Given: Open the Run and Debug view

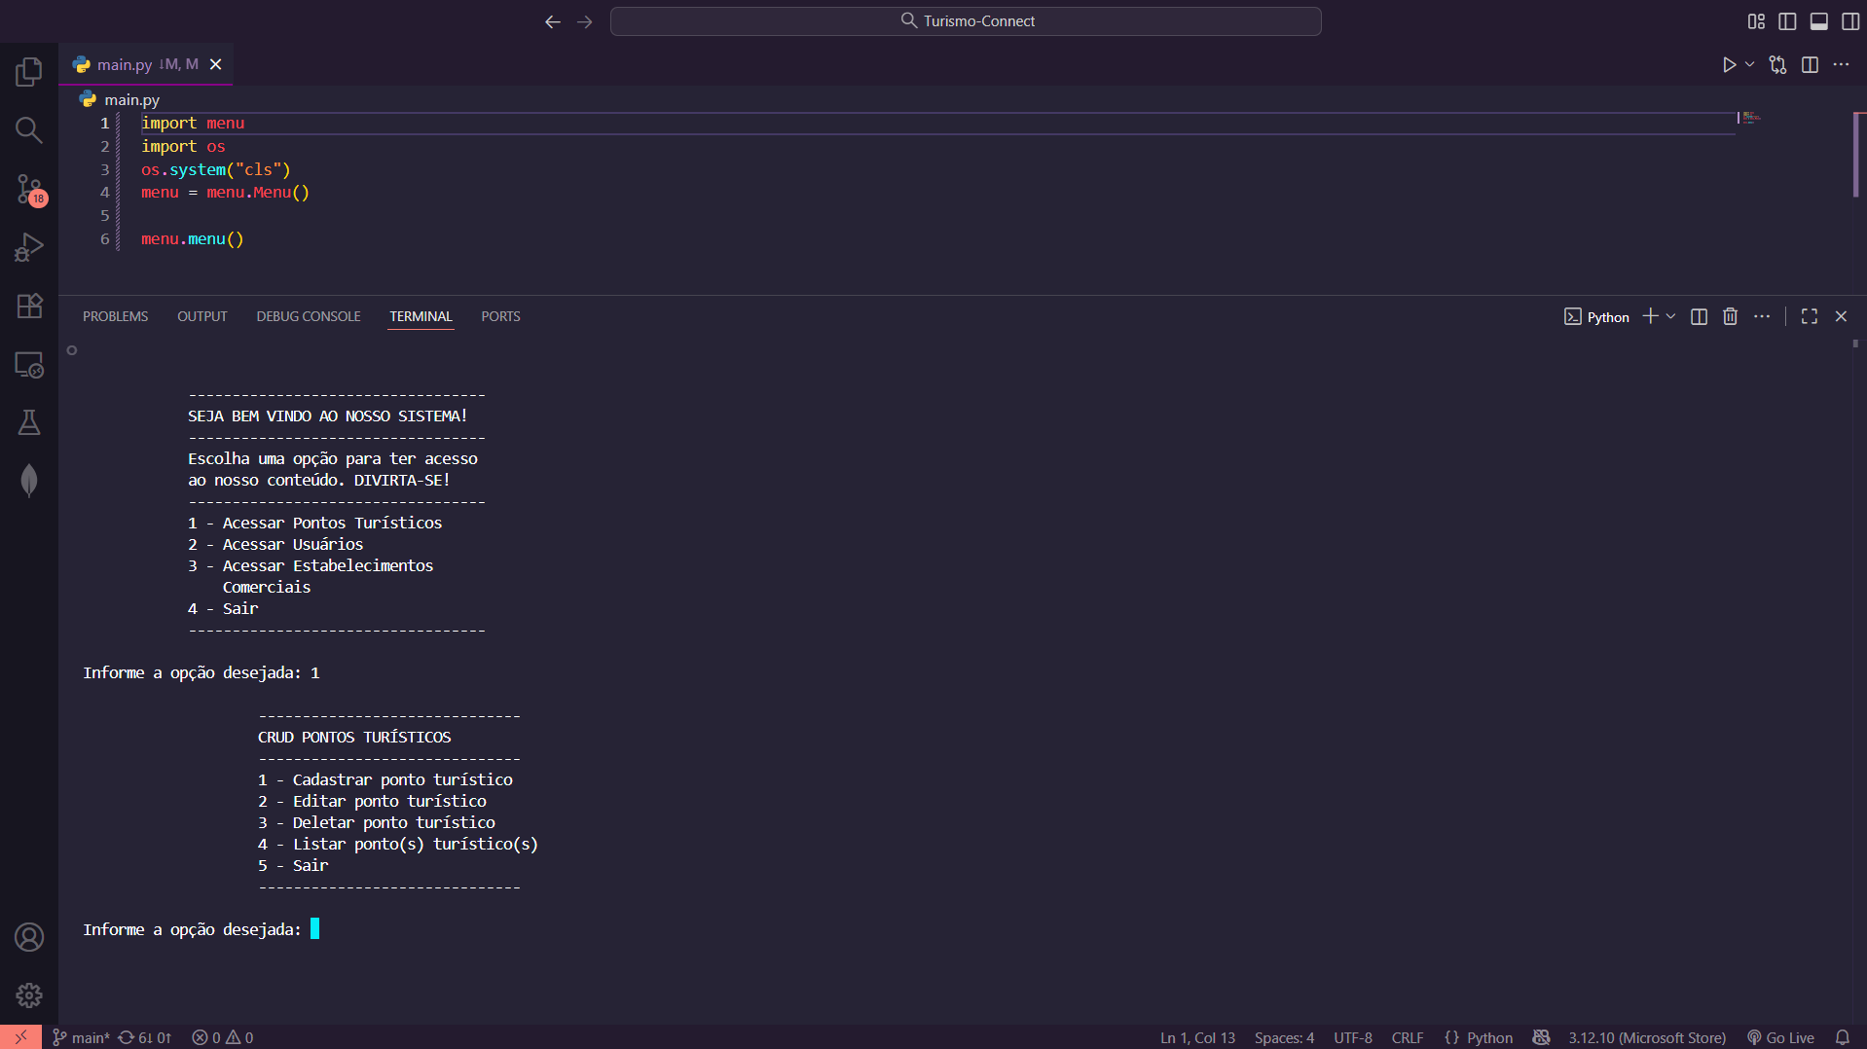Looking at the screenshot, I should tap(29, 247).
